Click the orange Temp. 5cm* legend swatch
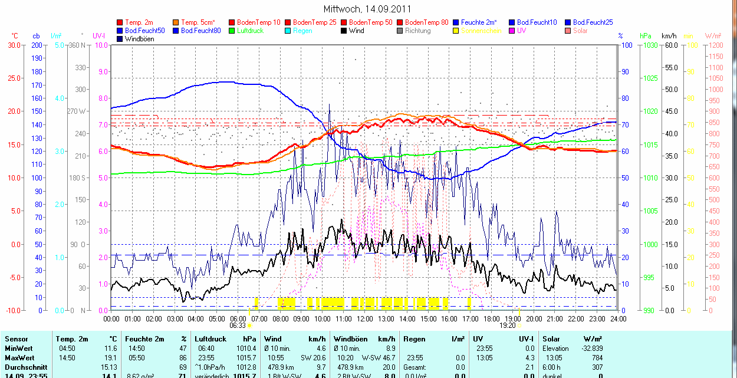The image size is (737, 378). pos(176,22)
